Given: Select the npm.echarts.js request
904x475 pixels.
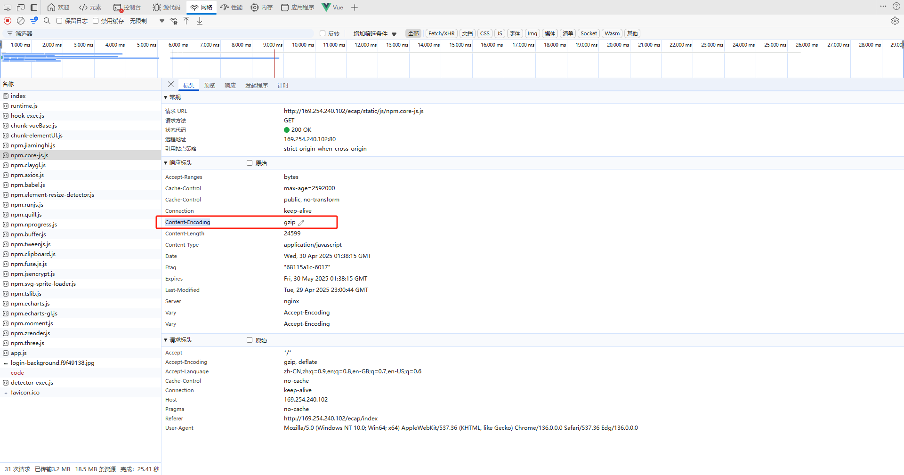Looking at the screenshot, I should tap(81, 304).
